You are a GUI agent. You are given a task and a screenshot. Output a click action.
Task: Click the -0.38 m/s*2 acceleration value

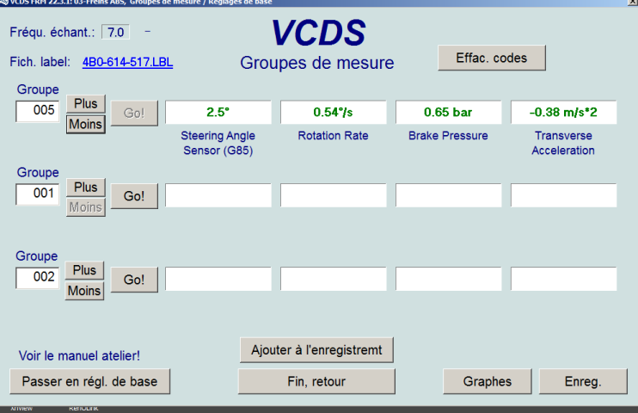563,112
